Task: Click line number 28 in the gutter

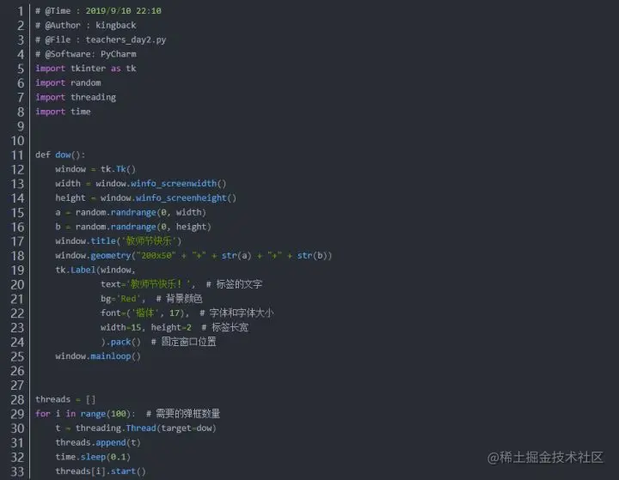Action: (17, 400)
